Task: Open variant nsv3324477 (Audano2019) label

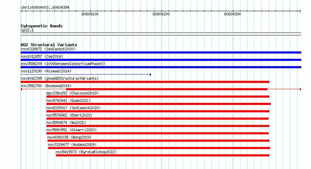Action: (x=72, y=145)
